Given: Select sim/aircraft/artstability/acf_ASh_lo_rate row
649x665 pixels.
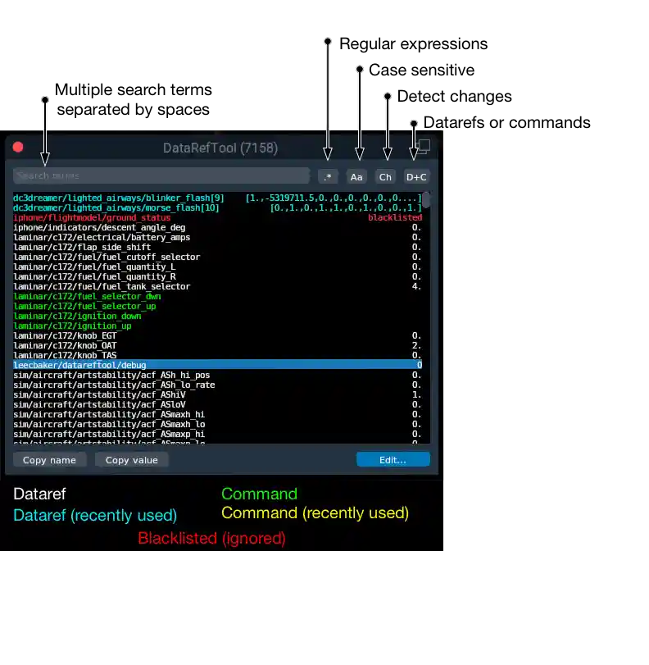Looking at the screenshot, I should point(217,385).
